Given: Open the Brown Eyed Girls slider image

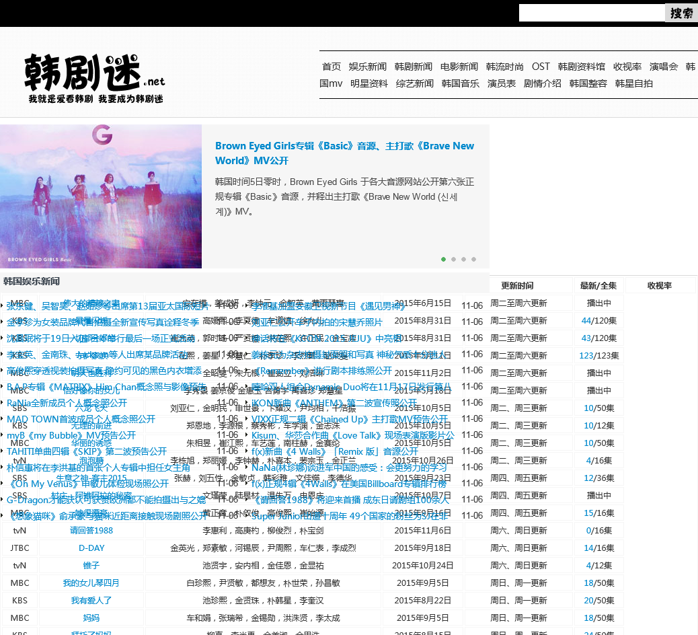Looking at the screenshot, I should point(101,196).
